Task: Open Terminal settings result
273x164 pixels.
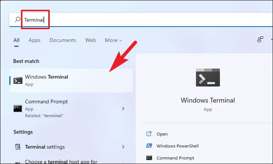Action: click(71, 147)
